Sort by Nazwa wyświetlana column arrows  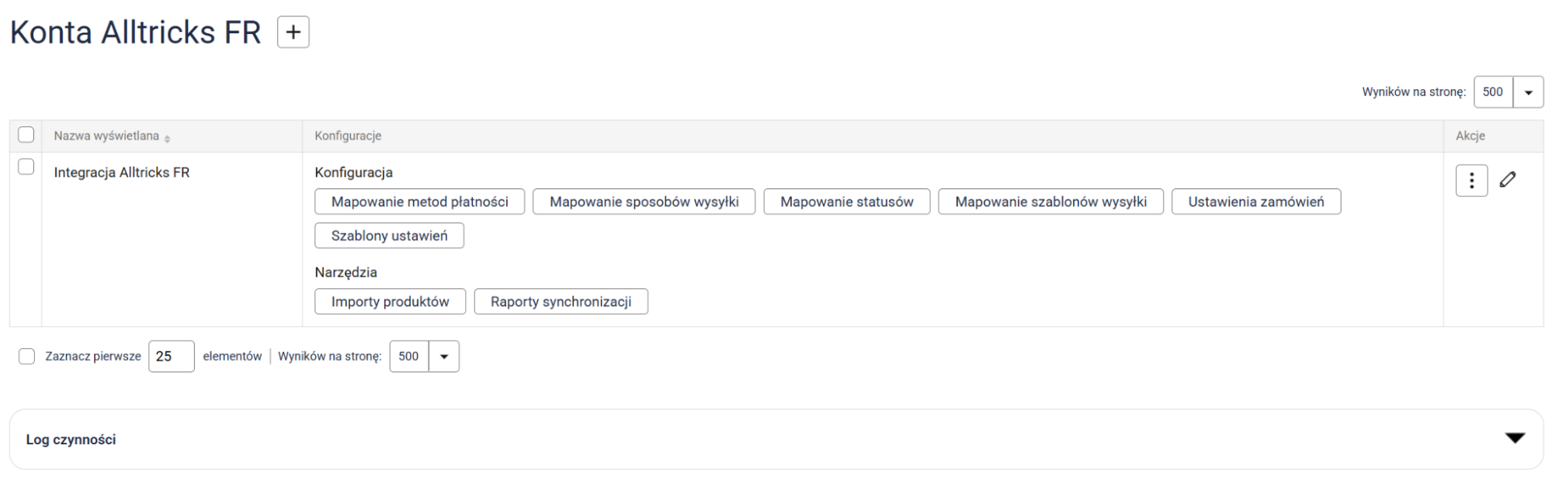pos(168,138)
